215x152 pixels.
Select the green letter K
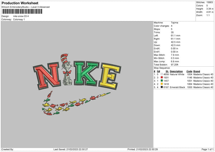coord(86,73)
